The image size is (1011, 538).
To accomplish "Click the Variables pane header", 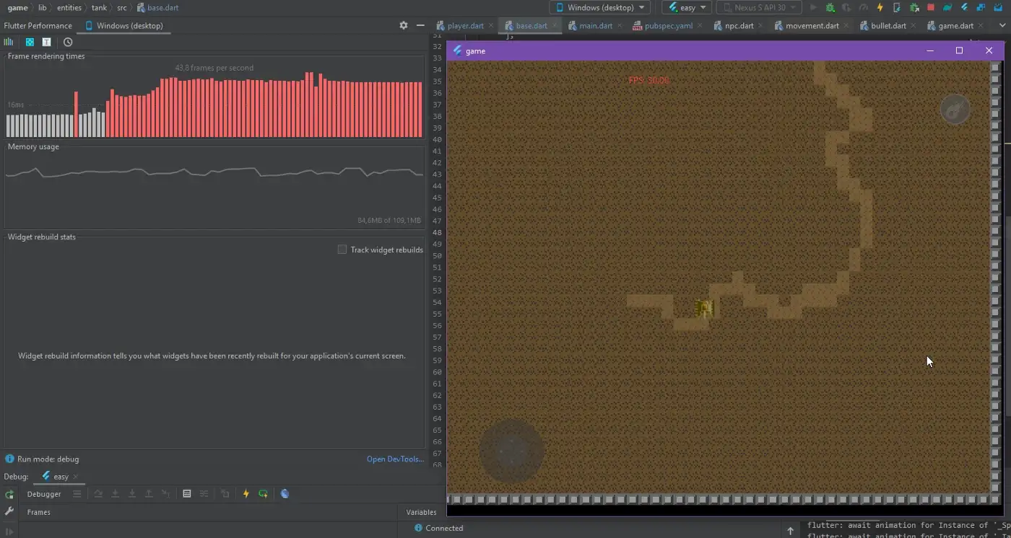I will click(421, 512).
